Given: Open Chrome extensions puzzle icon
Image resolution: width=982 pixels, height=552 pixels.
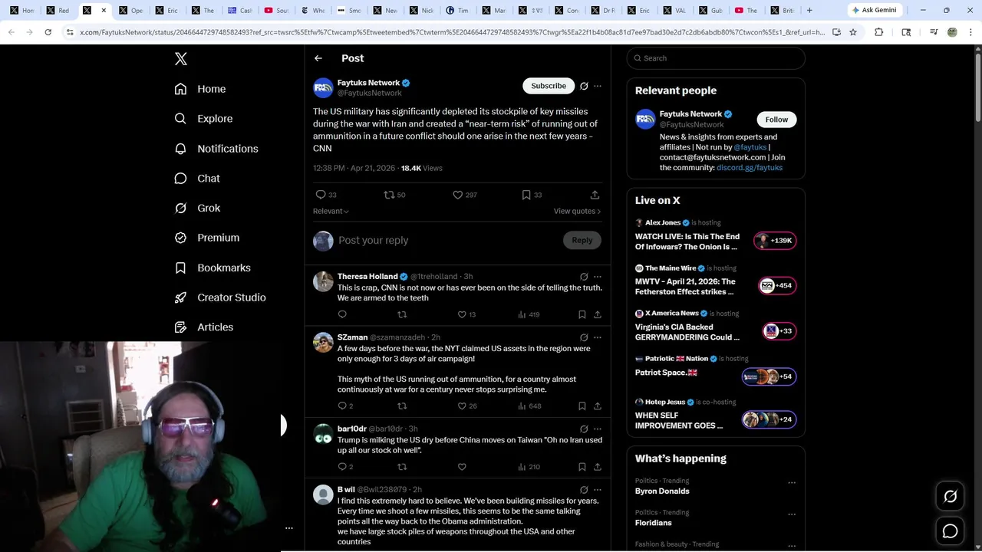Looking at the screenshot, I should 879,32.
